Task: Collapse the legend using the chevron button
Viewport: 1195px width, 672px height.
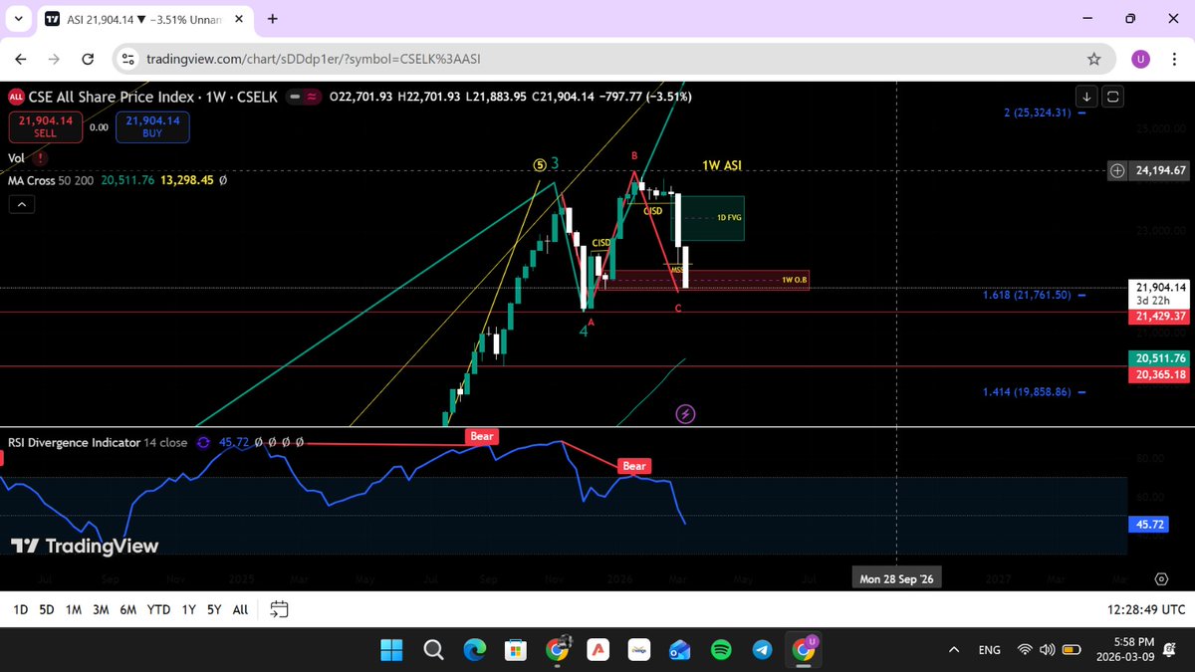Action: [21, 204]
